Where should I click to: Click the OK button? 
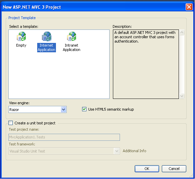click(x=147, y=169)
